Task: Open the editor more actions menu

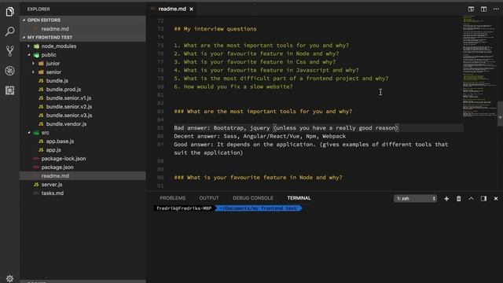Action: pyautogui.click(x=496, y=9)
